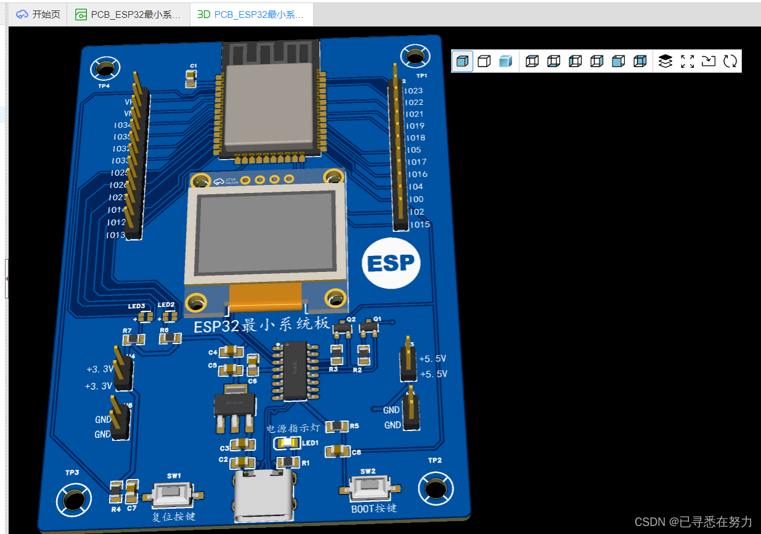Click the IO23 pin label
Viewport: 761px width, 534px height.
point(413,91)
